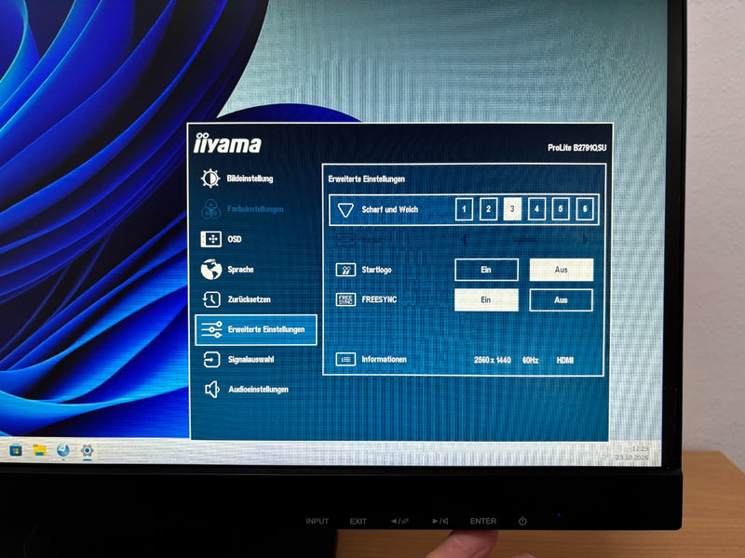Click the ProLite model name text
Screen dimensions: 745x558
tap(576, 148)
